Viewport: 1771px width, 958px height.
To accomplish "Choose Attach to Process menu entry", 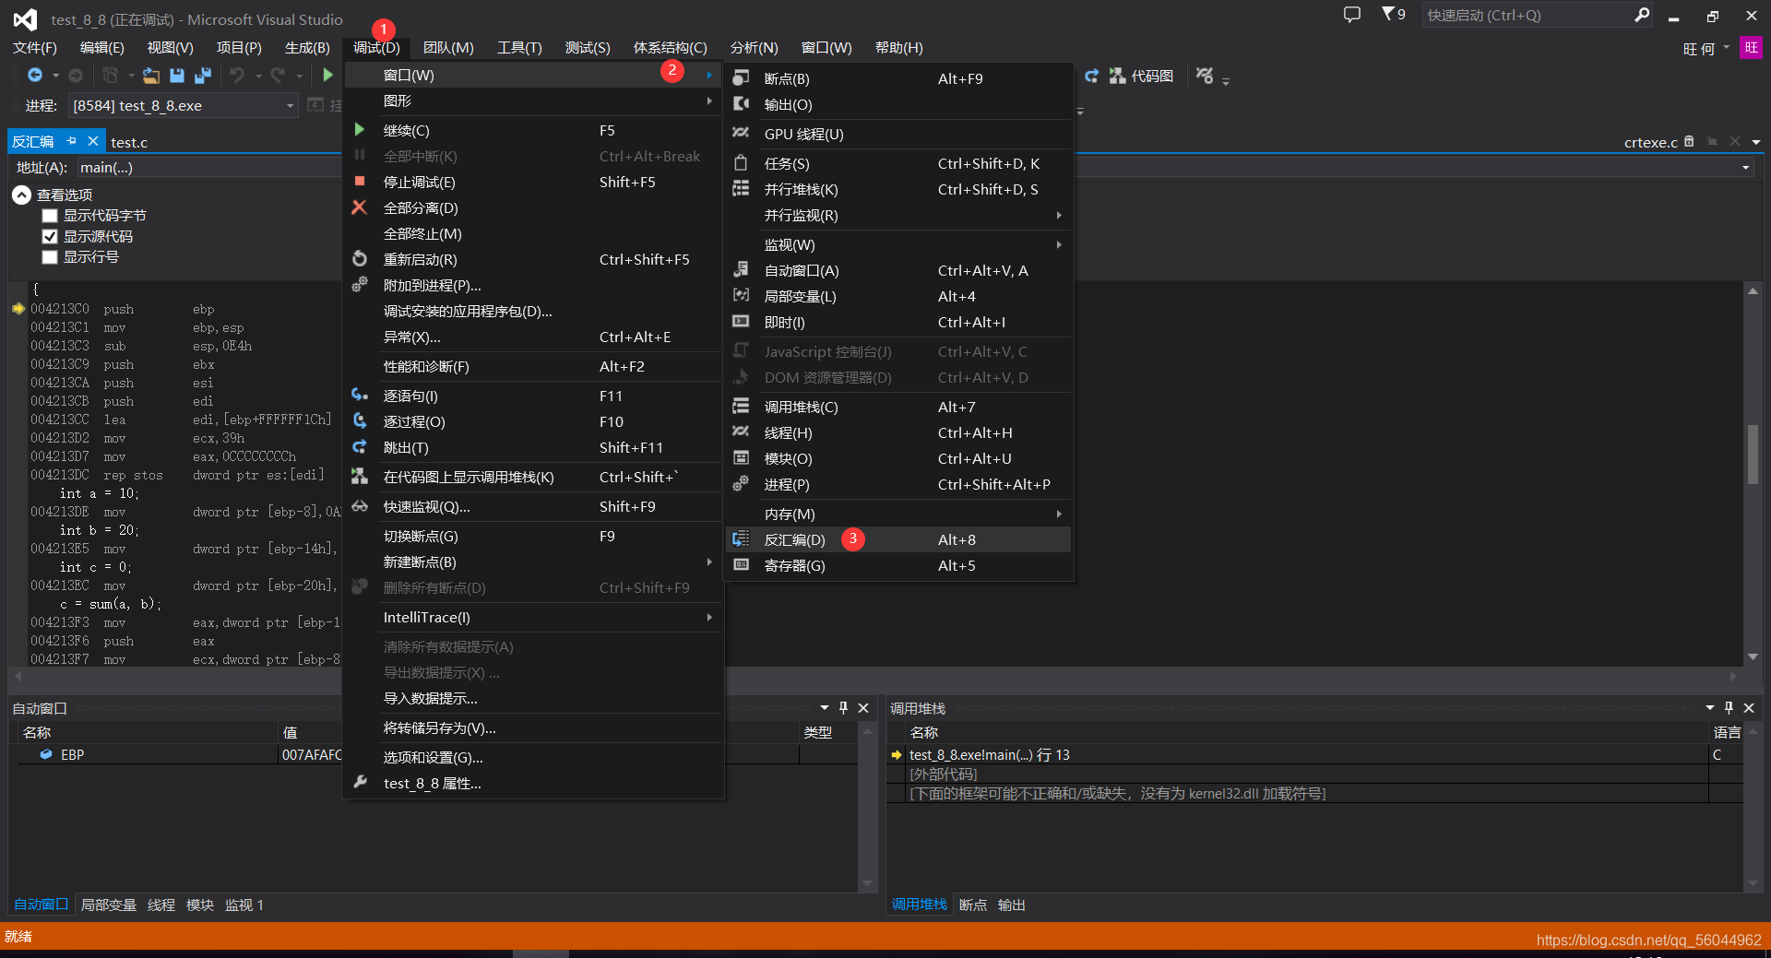I will click(x=533, y=285).
